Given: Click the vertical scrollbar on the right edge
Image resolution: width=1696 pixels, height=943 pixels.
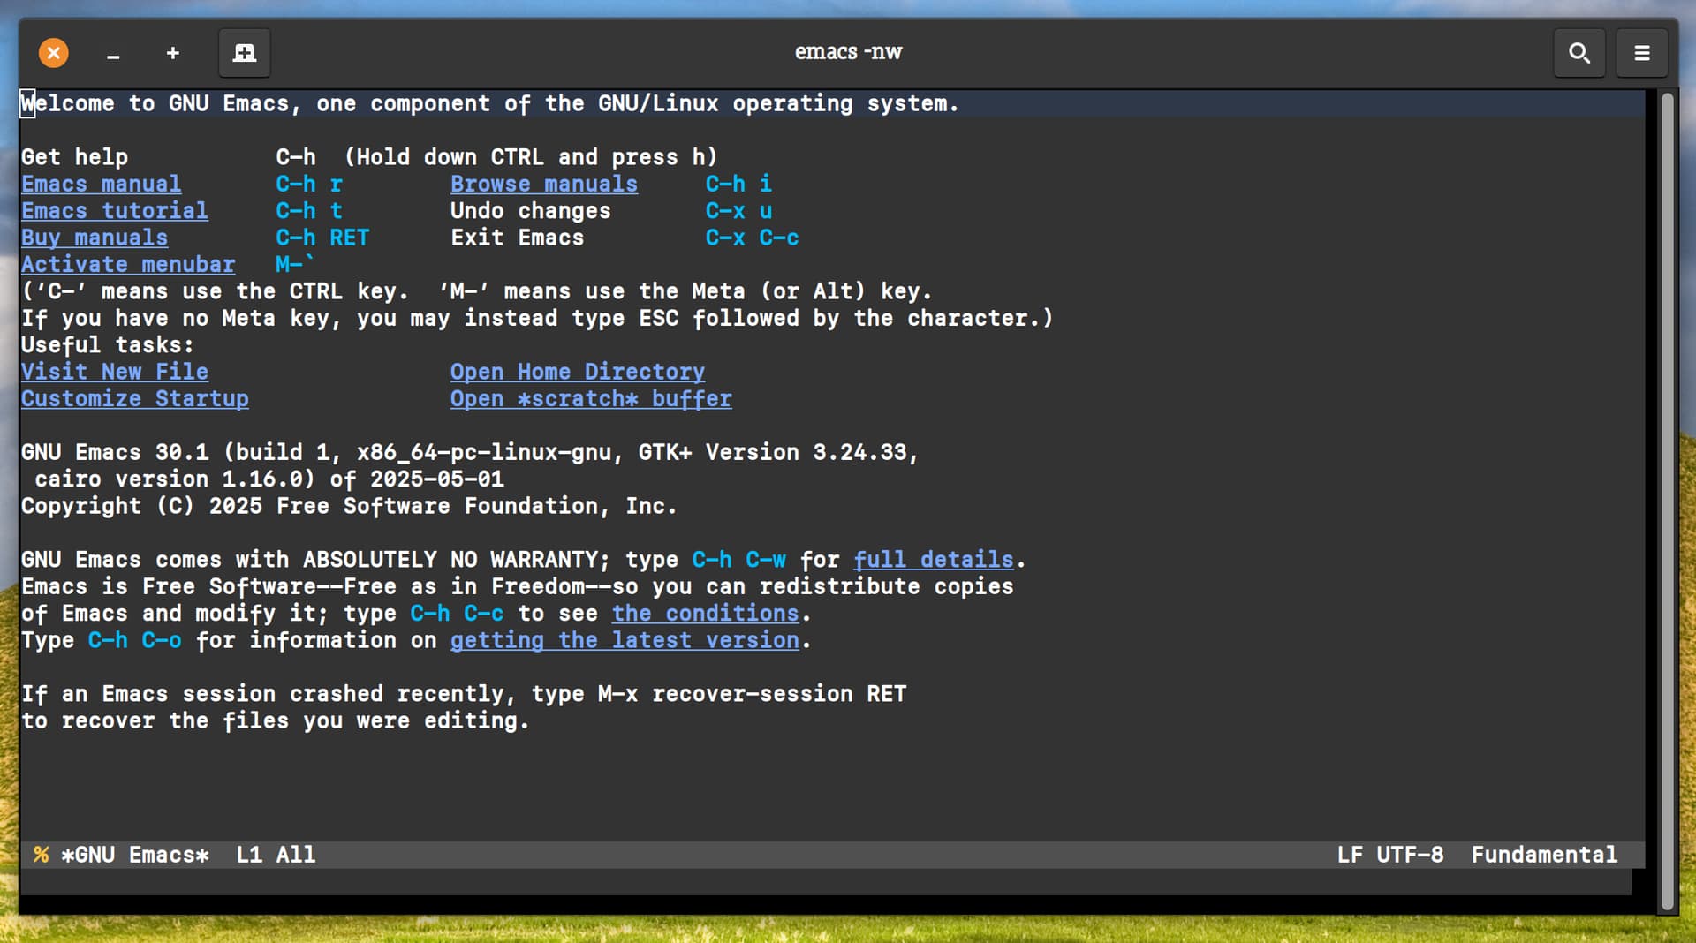Looking at the screenshot, I should pos(1667,494).
